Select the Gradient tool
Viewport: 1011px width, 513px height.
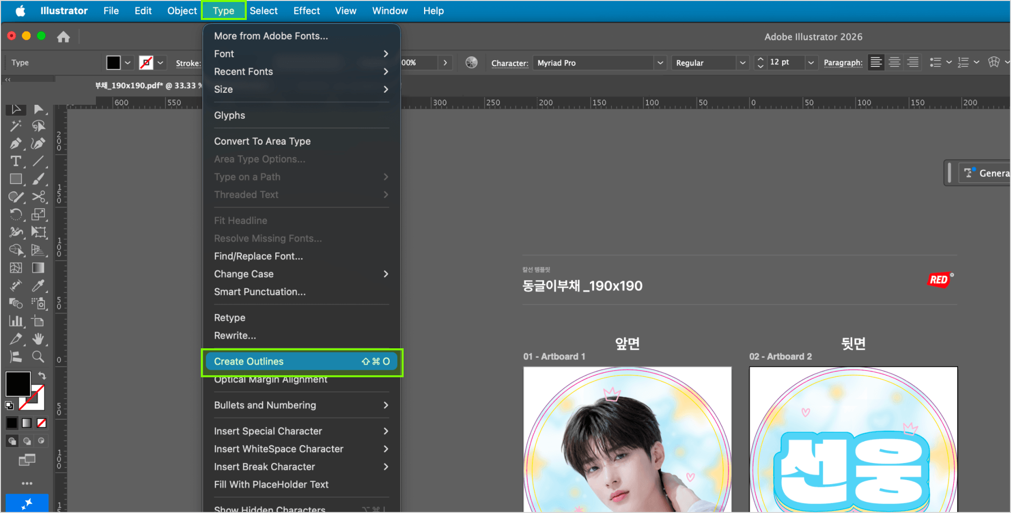click(x=38, y=268)
